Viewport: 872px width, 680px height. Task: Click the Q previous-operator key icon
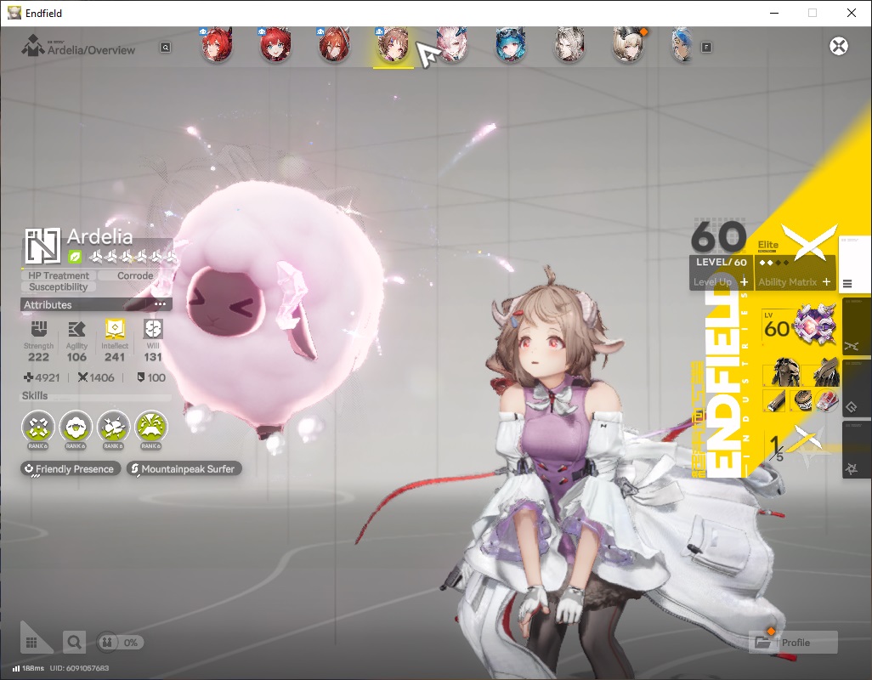point(165,48)
